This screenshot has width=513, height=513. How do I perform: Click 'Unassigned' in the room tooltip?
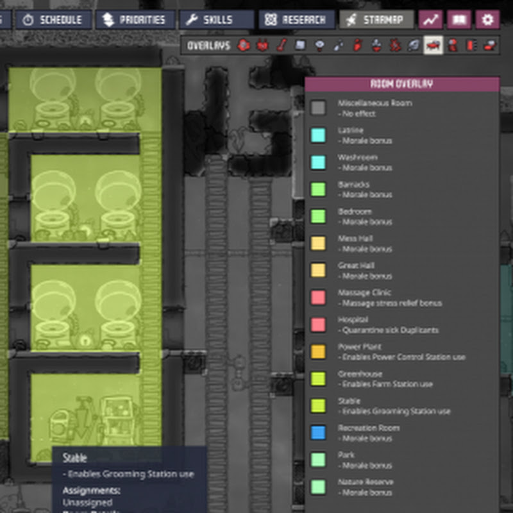pyautogui.click(x=87, y=503)
